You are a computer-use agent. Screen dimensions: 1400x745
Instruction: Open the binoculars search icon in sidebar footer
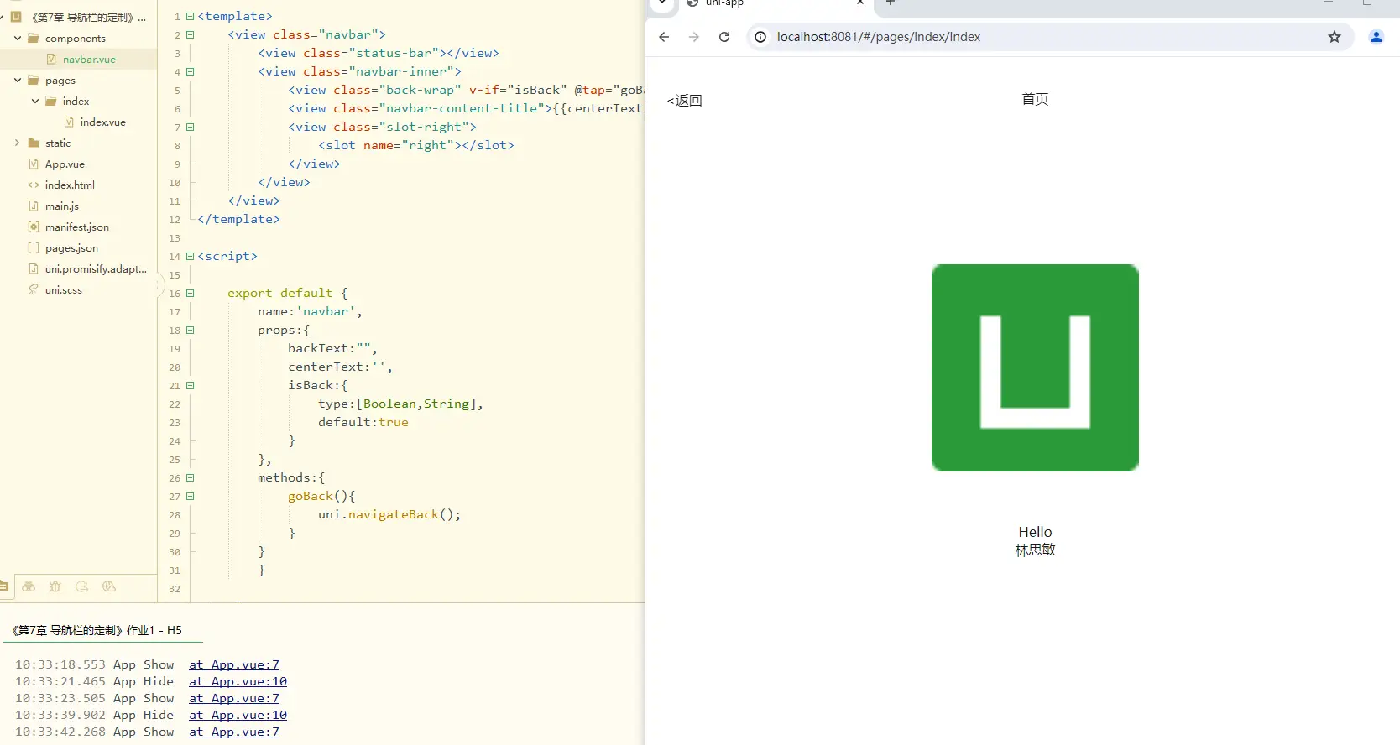[29, 586]
